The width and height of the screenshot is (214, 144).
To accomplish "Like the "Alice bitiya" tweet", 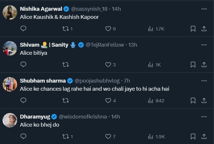I will [x=108, y=65].
